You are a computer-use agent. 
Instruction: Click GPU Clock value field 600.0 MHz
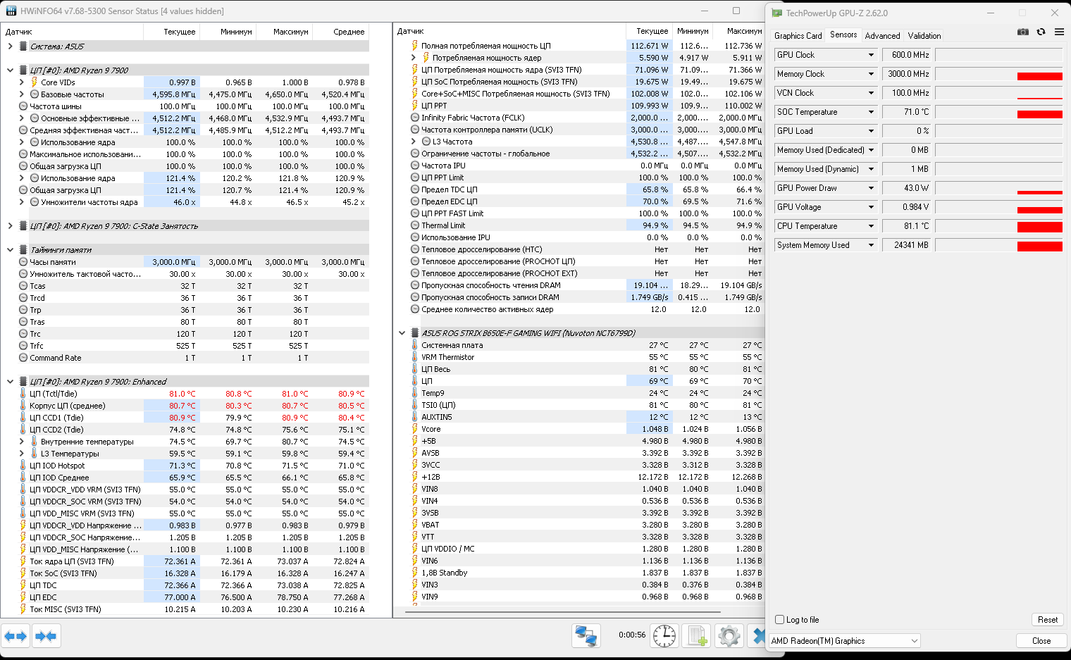point(907,55)
